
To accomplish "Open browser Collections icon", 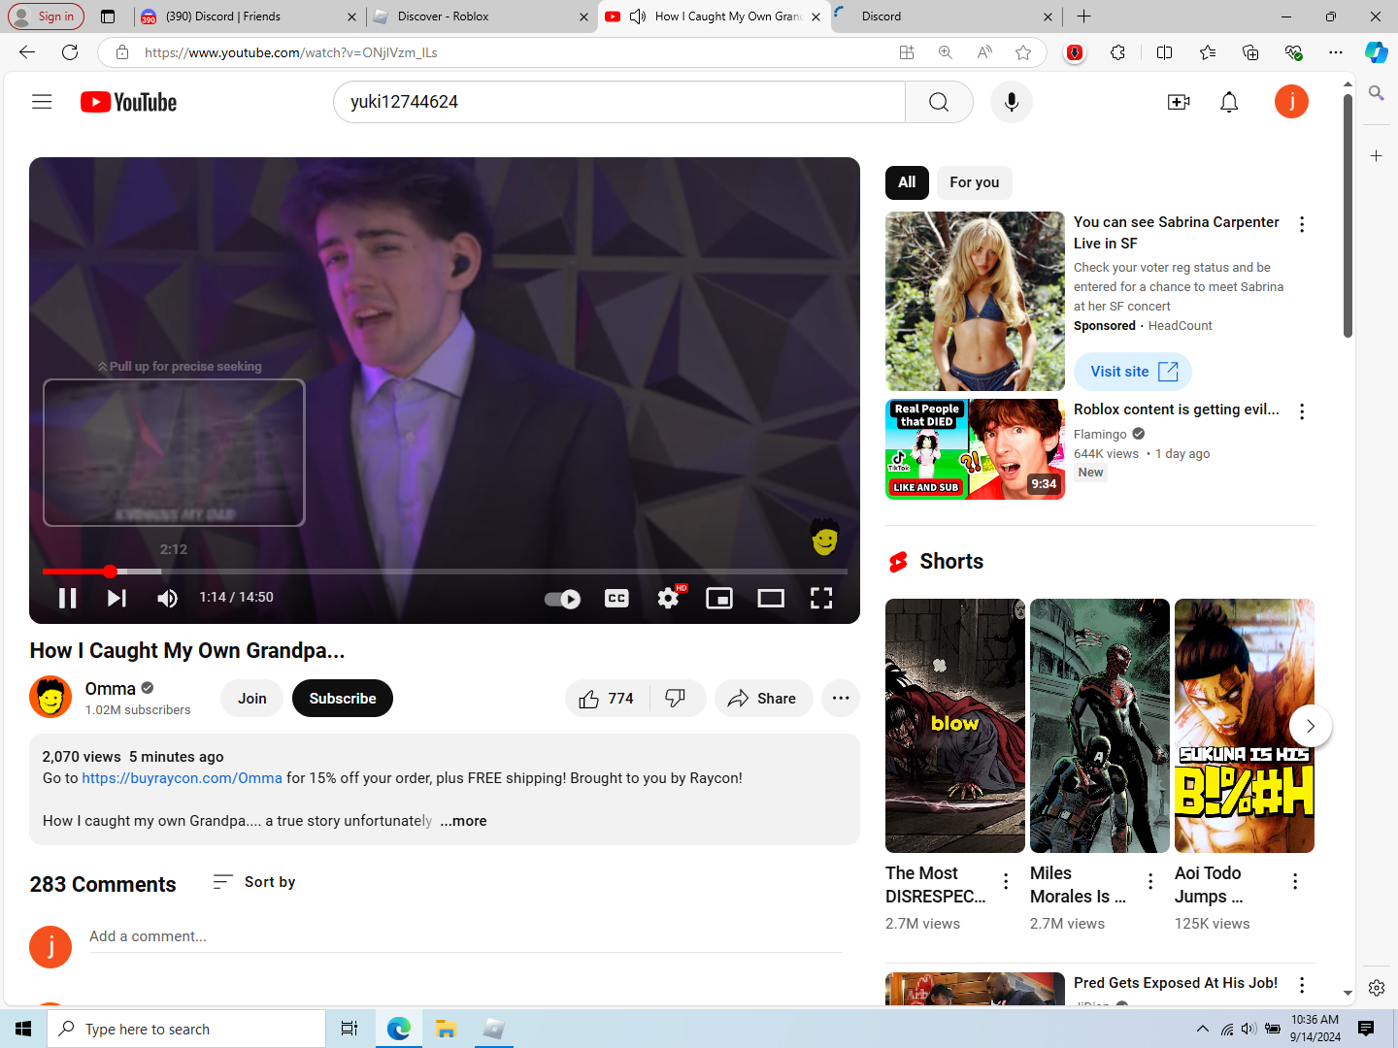I will pos(1250,52).
